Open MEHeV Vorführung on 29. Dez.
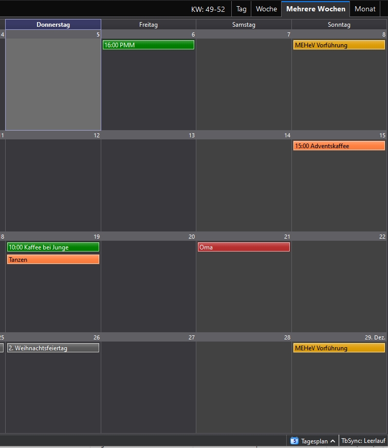This screenshot has width=388, height=448. 339,348
